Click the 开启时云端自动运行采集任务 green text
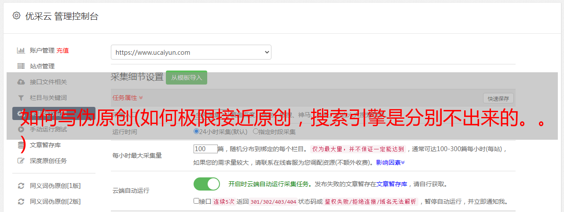The image size is (564, 212). pyautogui.click(x=268, y=184)
